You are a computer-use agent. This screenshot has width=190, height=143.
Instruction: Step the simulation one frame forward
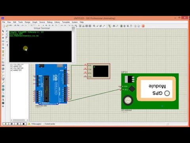coord(11,124)
